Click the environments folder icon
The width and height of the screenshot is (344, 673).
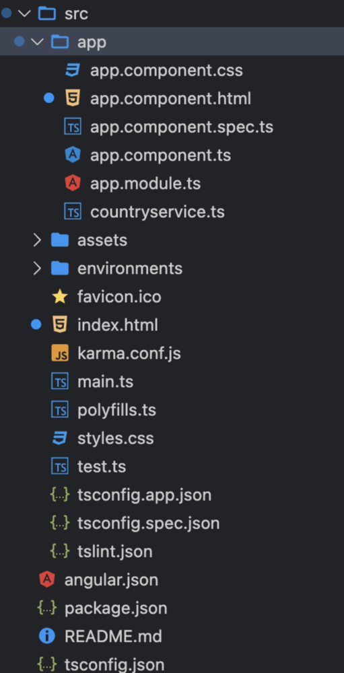(x=60, y=269)
